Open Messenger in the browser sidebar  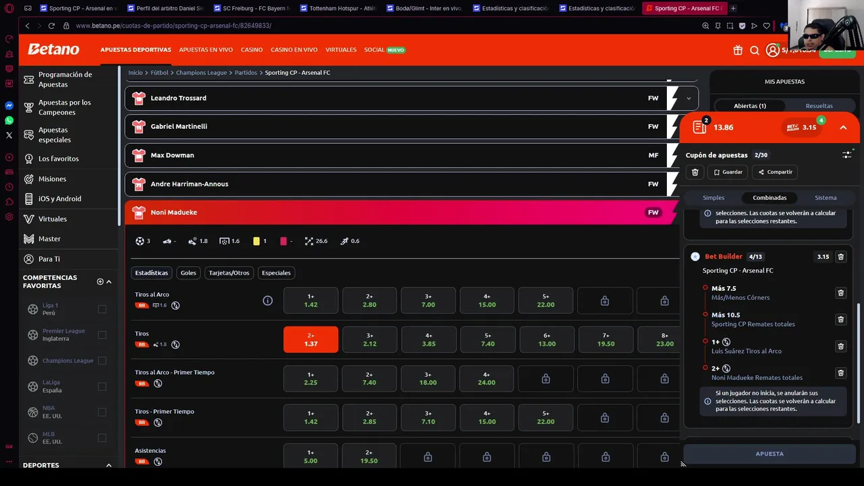pos(9,105)
